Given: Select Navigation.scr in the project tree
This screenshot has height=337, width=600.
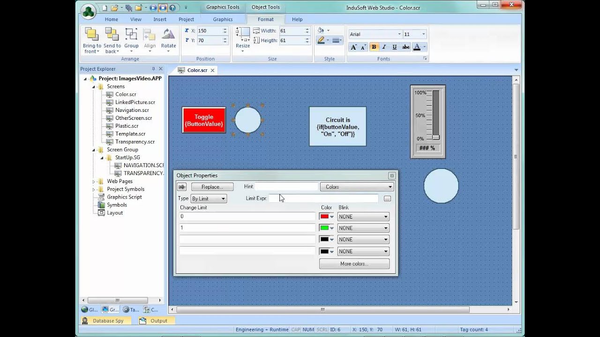Looking at the screenshot, I should [132, 110].
